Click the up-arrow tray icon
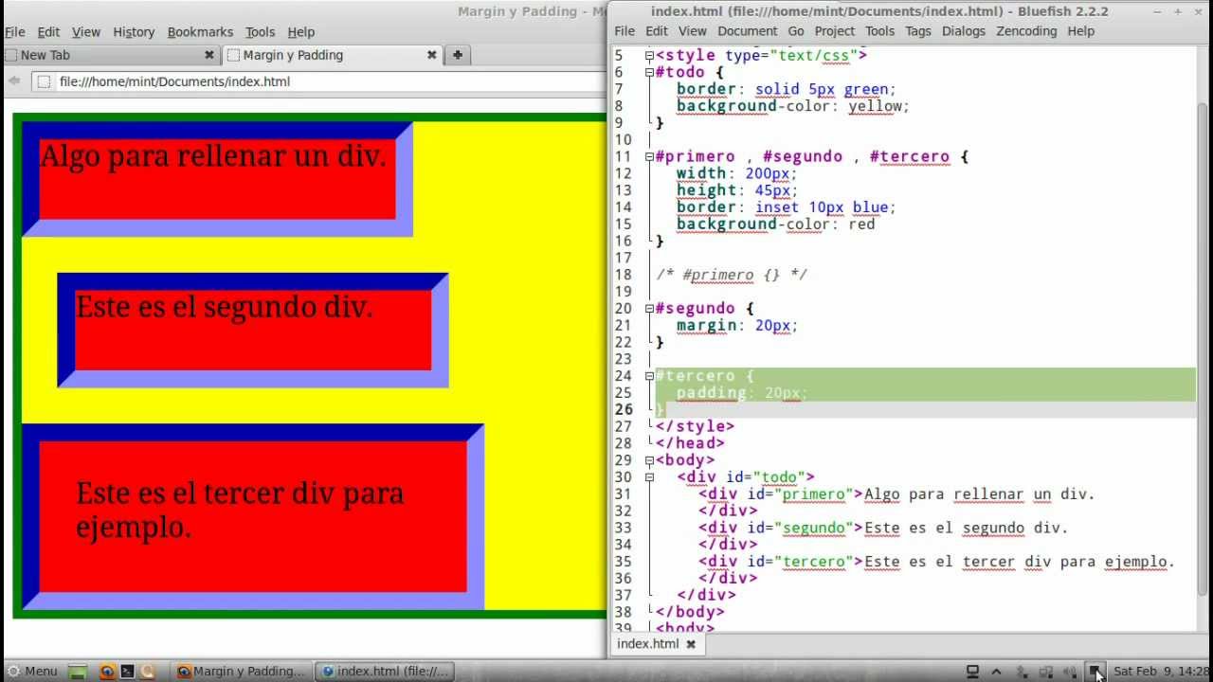Image resolution: width=1213 pixels, height=682 pixels. (x=996, y=672)
